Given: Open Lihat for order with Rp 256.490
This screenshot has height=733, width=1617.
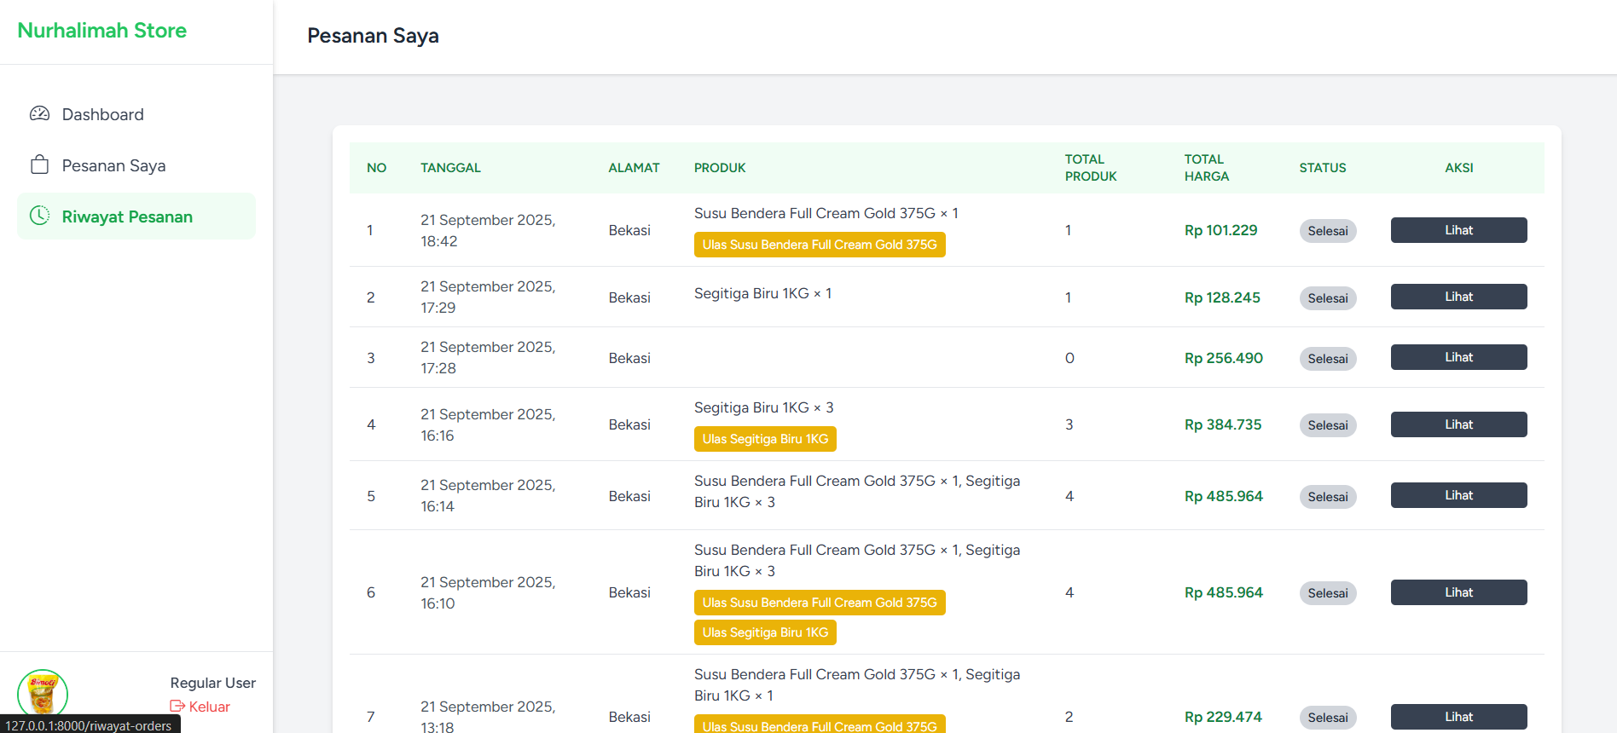Looking at the screenshot, I should tap(1458, 357).
